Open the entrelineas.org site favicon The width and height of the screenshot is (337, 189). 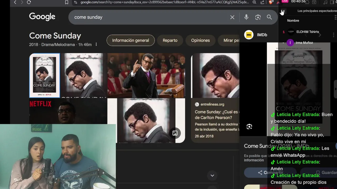197,104
